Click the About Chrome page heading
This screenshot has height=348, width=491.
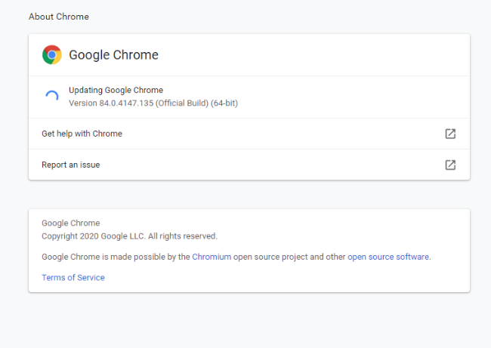[x=59, y=17]
